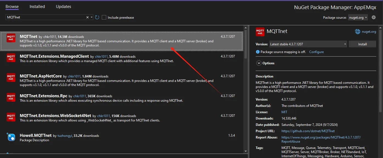Open NuGet settings gear icon
Image resolution: width=383 pixels, height=158 pixels.
(374, 17)
